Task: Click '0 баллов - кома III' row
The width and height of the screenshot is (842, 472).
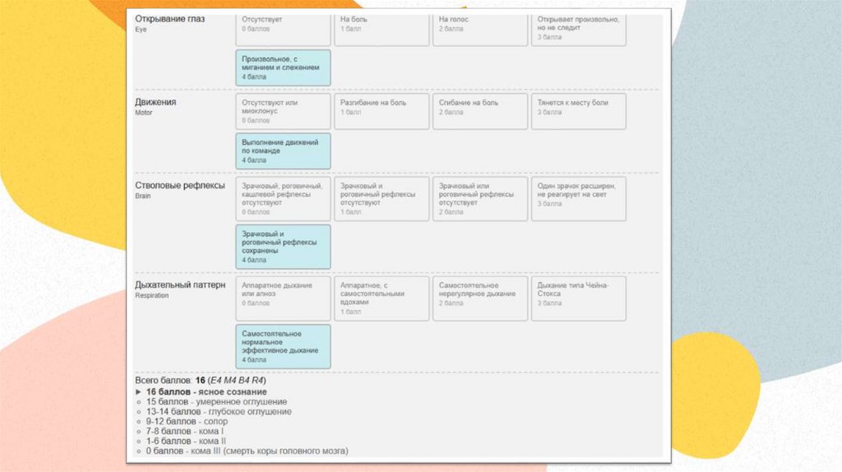Action: (247, 451)
